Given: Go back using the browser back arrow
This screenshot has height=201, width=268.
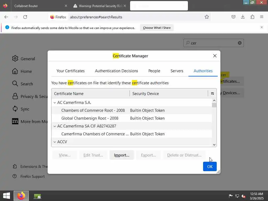Looking at the screenshot, I should pyautogui.click(x=6, y=17).
